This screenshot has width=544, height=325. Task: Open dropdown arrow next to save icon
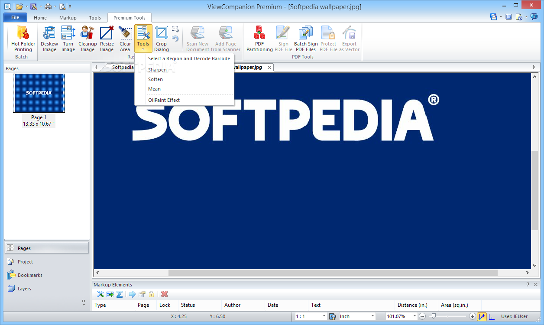pos(40,6)
